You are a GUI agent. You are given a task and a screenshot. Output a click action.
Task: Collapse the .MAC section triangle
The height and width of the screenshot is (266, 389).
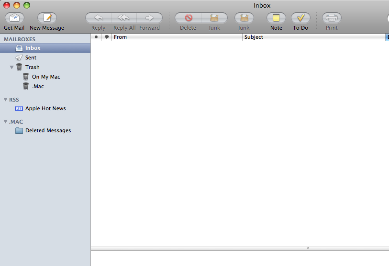5,122
